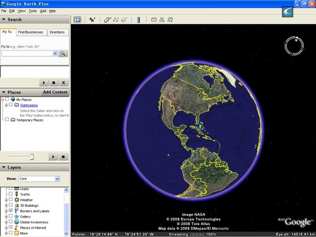
Task: Click the Traffic light icon
Action: pyautogui.click(x=17, y=194)
